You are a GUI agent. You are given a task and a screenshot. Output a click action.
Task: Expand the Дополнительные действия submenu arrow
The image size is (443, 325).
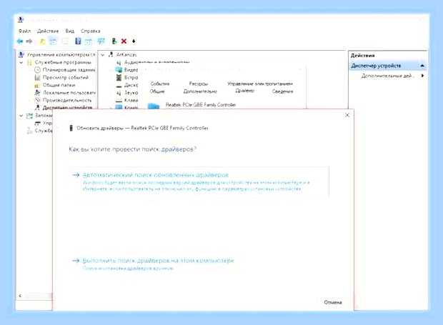[x=423, y=76]
